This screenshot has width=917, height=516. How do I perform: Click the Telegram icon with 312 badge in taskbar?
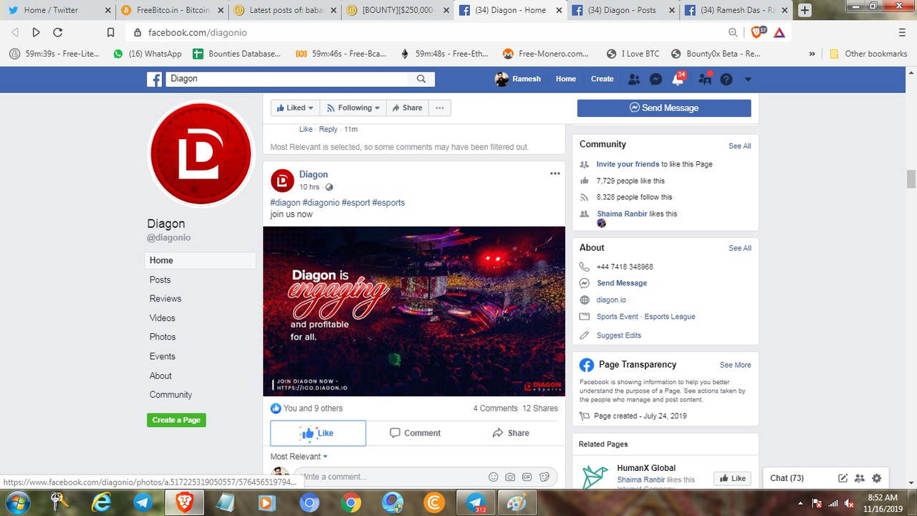tap(476, 503)
